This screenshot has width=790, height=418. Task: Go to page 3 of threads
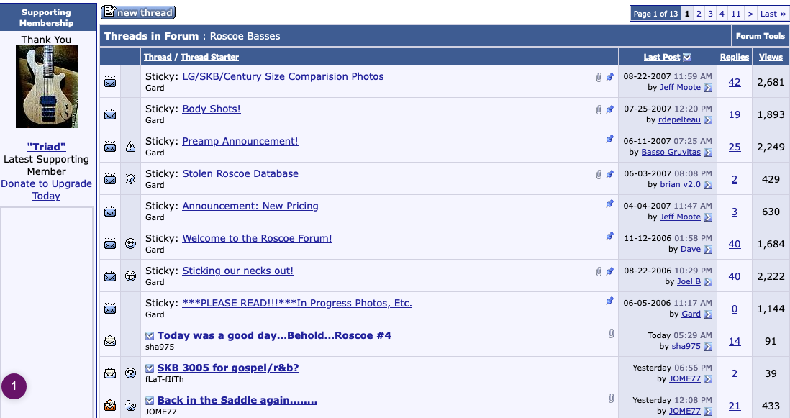(710, 14)
